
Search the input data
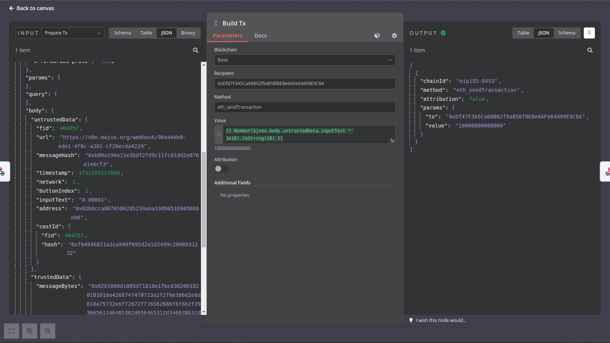tap(196, 50)
